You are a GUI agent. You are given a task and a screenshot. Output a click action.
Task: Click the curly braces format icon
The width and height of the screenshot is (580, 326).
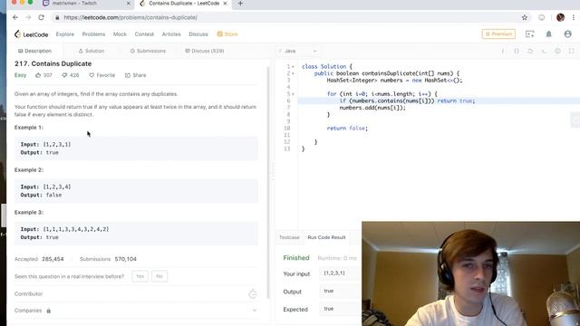(517, 51)
